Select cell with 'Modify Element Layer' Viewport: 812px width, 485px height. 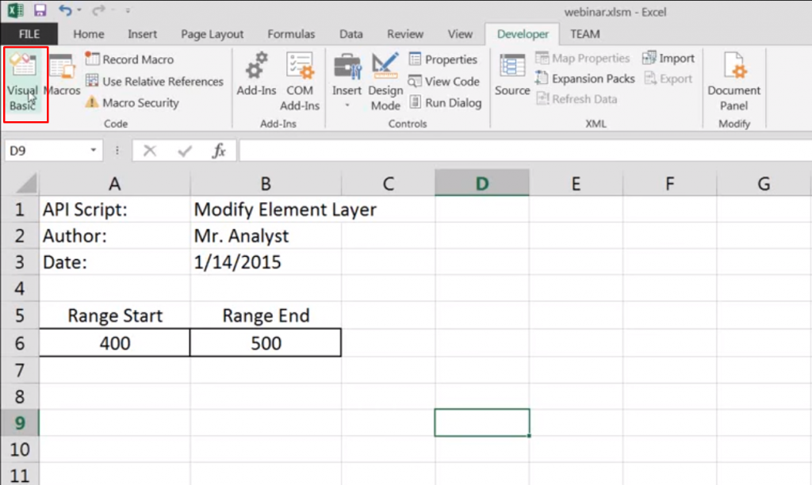point(266,210)
